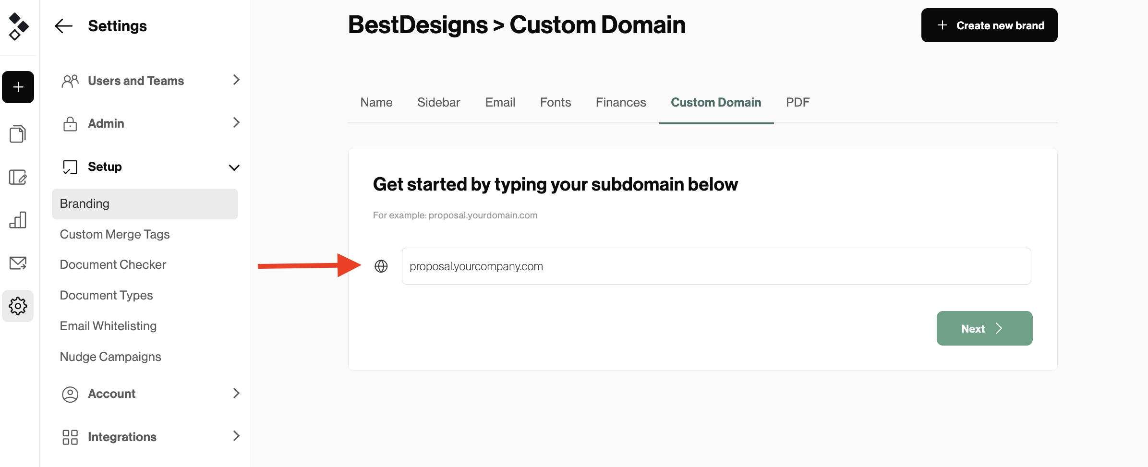Click the globe icon beside the subdomain field
Screen dimensions: 1148x467
click(x=381, y=266)
